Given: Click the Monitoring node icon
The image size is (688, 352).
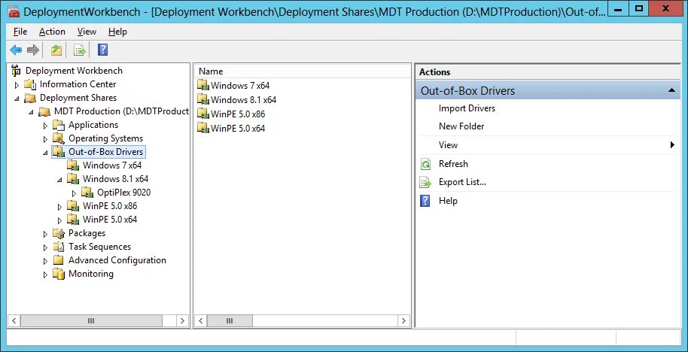Looking at the screenshot, I should point(59,274).
